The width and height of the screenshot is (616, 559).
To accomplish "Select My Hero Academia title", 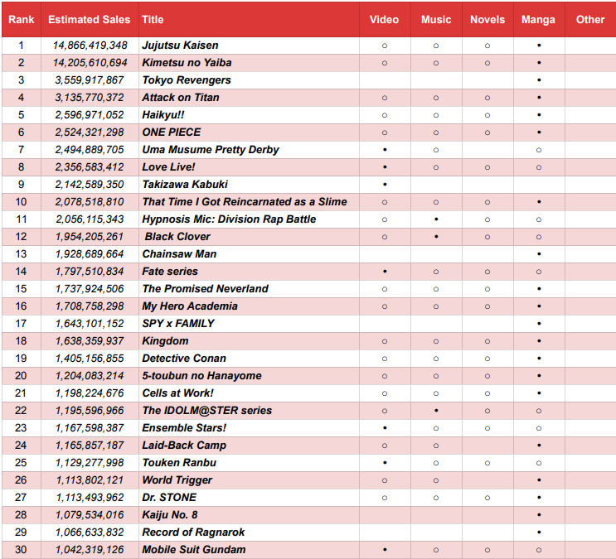I will click(x=190, y=306).
